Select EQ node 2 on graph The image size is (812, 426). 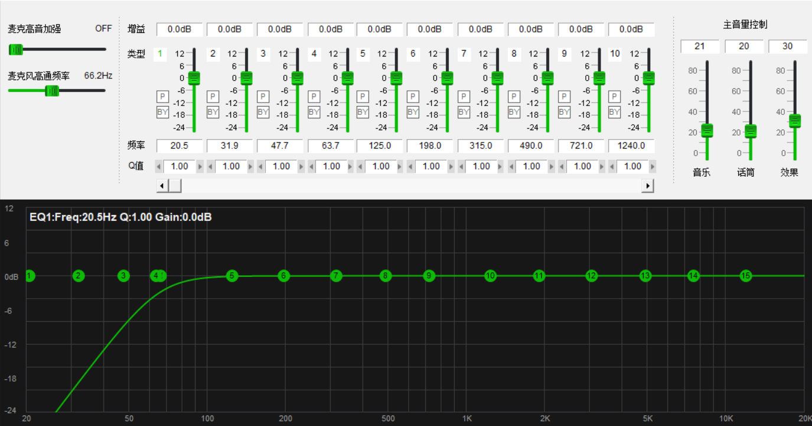(x=79, y=275)
